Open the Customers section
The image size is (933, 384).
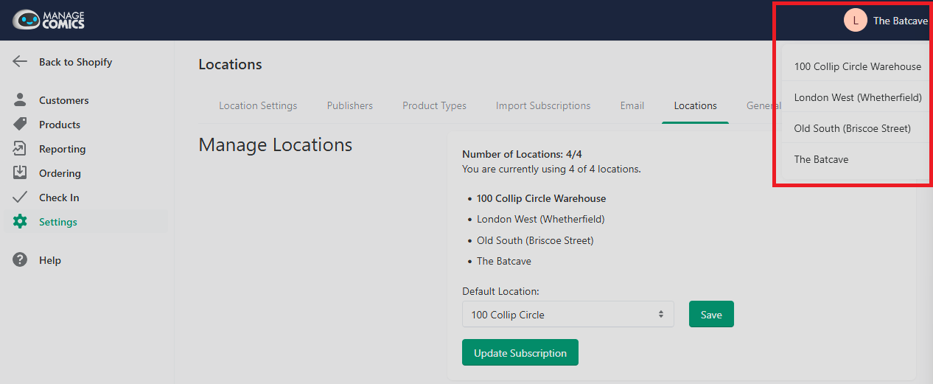click(x=64, y=100)
